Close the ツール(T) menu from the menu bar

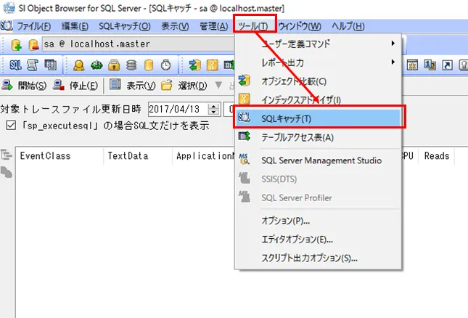pyautogui.click(x=253, y=26)
